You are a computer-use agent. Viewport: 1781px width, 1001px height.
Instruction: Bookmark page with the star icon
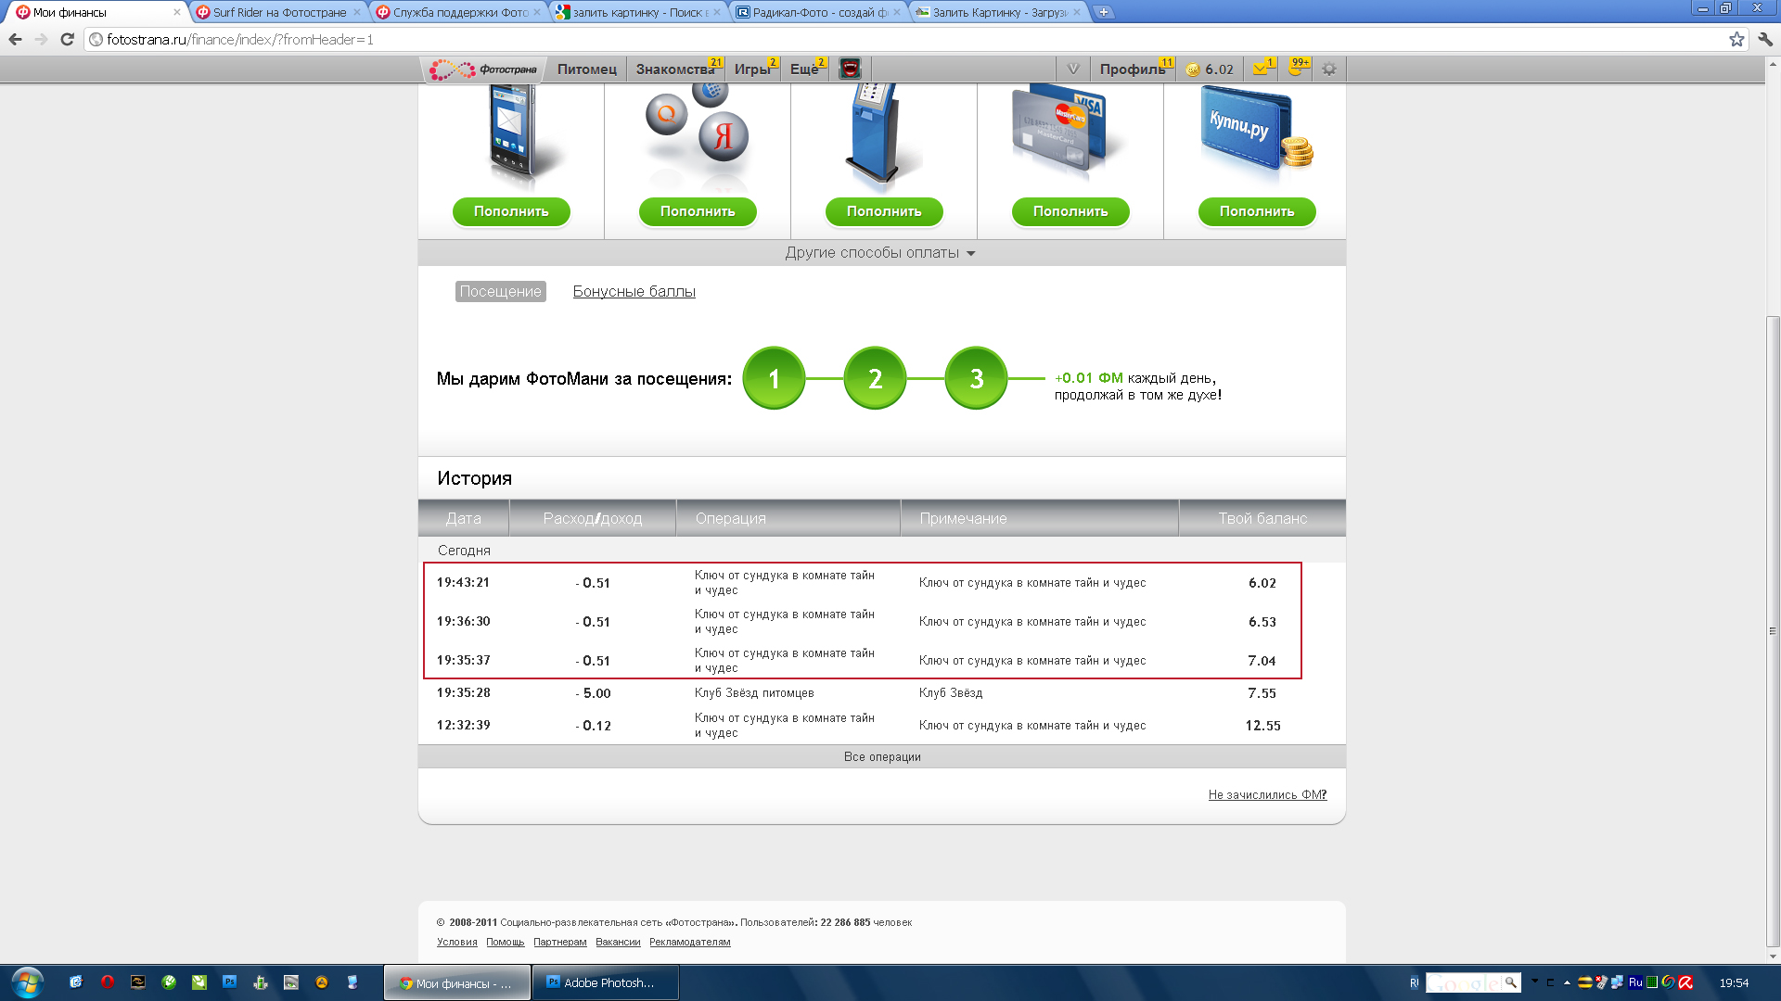click(1736, 39)
